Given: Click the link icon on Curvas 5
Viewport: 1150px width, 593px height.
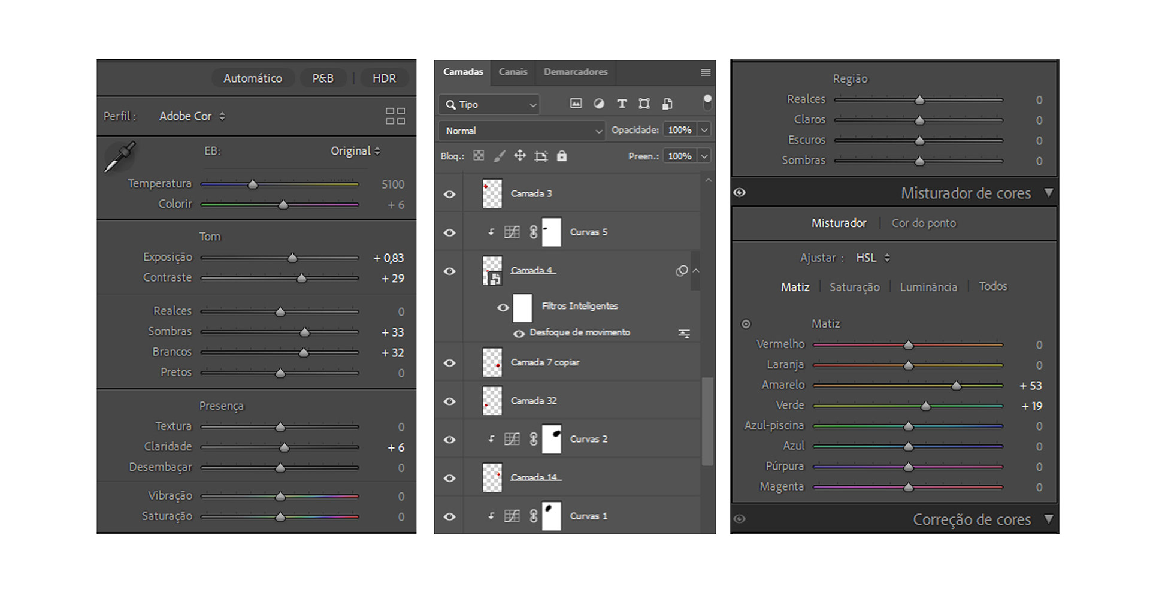Looking at the screenshot, I should (x=533, y=232).
